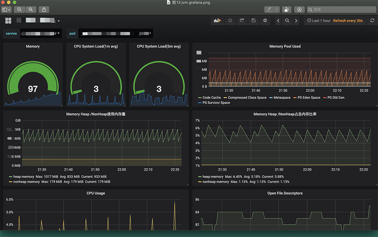Click the Add panel icon
The image size is (378, 237).
(217, 20)
